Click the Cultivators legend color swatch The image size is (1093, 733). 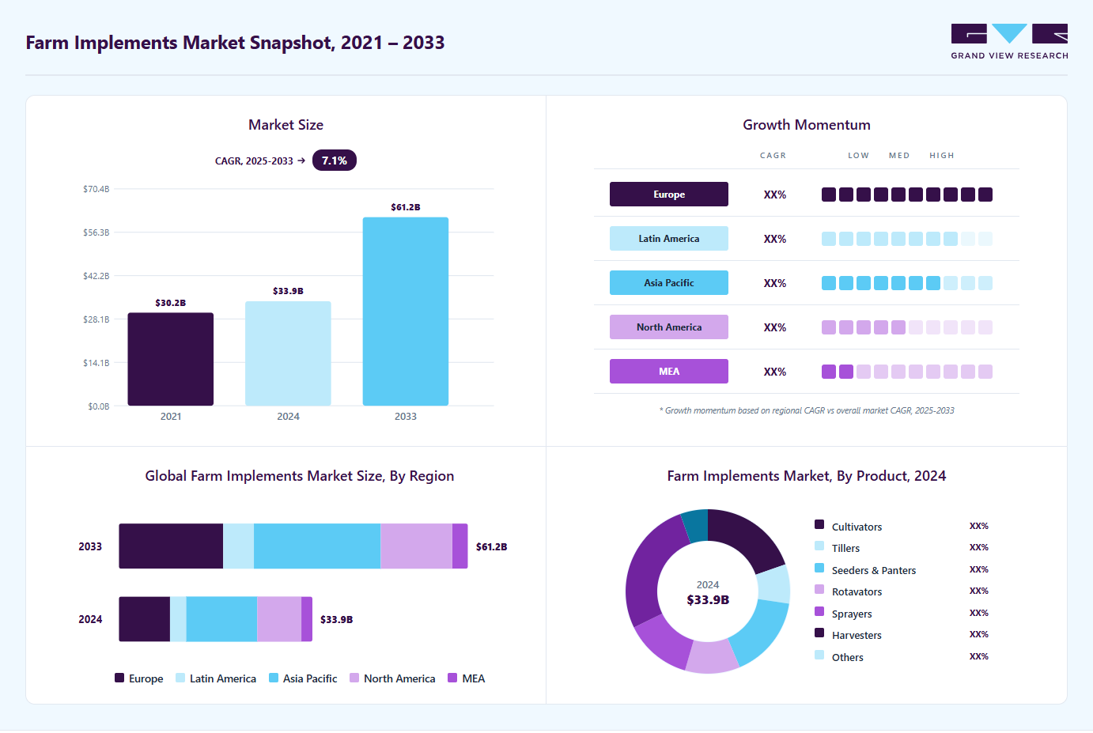pos(819,524)
